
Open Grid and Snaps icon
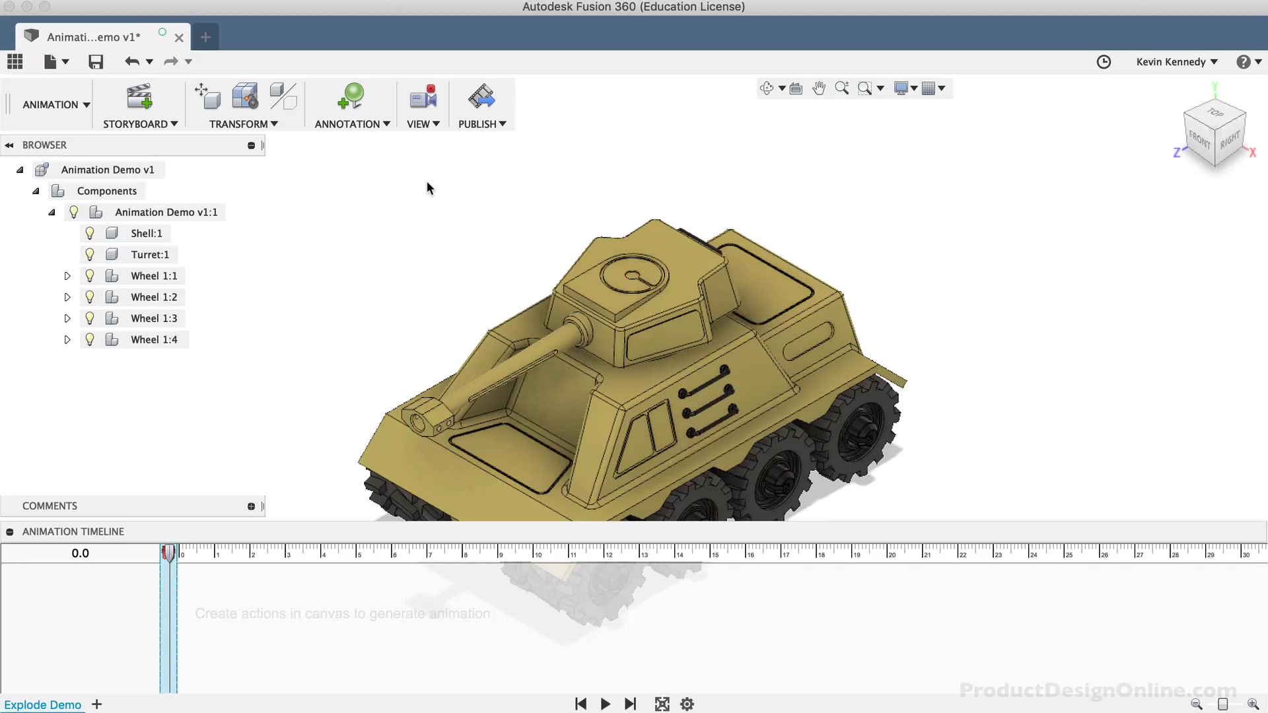click(929, 88)
